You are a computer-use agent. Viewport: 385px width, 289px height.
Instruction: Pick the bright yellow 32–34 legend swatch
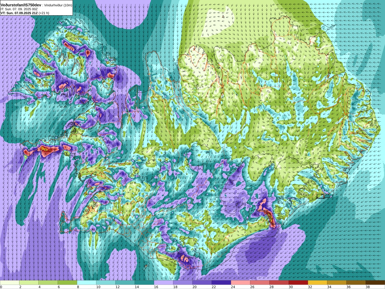tap(318, 283)
